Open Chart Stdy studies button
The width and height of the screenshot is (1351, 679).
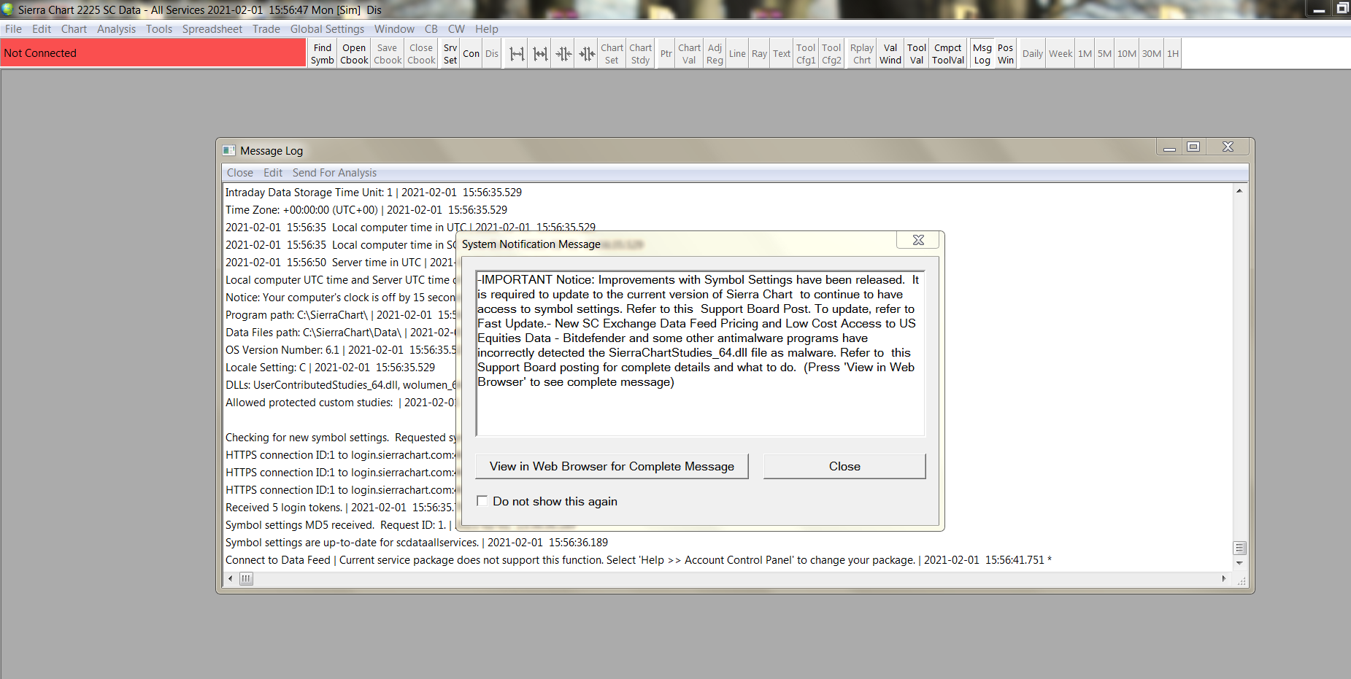(640, 54)
